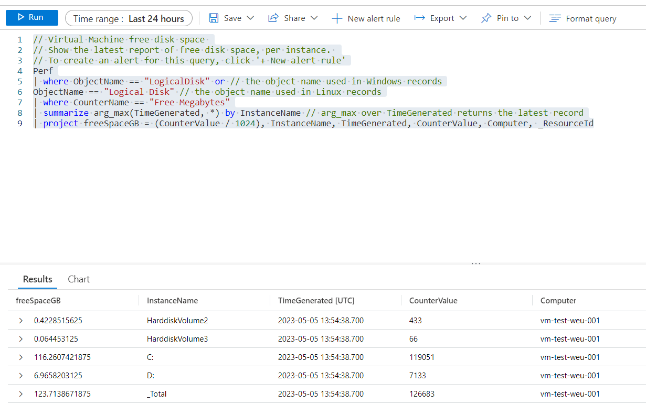This screenshot has width=646, height=405.
Task: Click the Save icon
Action: [215, 17]
